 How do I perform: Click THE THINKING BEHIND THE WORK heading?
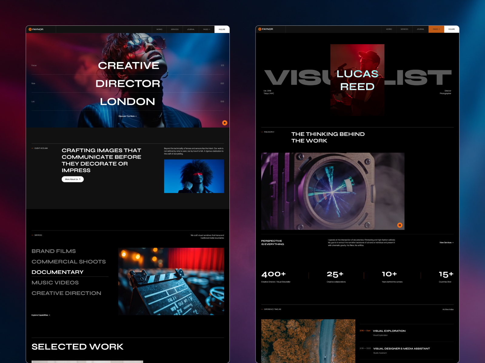tap(328, 137)
